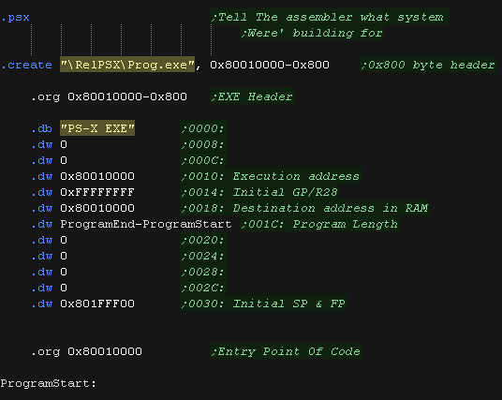Click the Initial SP & FP comment
502x400 pixels.
click(x=263, y=304)
